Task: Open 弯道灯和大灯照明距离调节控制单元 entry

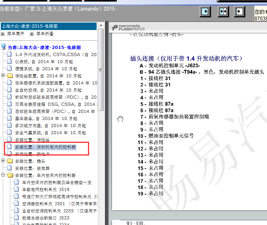Action: [60, 197]
